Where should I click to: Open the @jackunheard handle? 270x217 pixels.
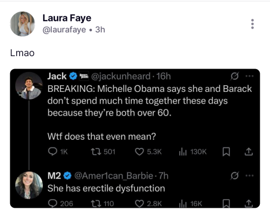point(121,76)
